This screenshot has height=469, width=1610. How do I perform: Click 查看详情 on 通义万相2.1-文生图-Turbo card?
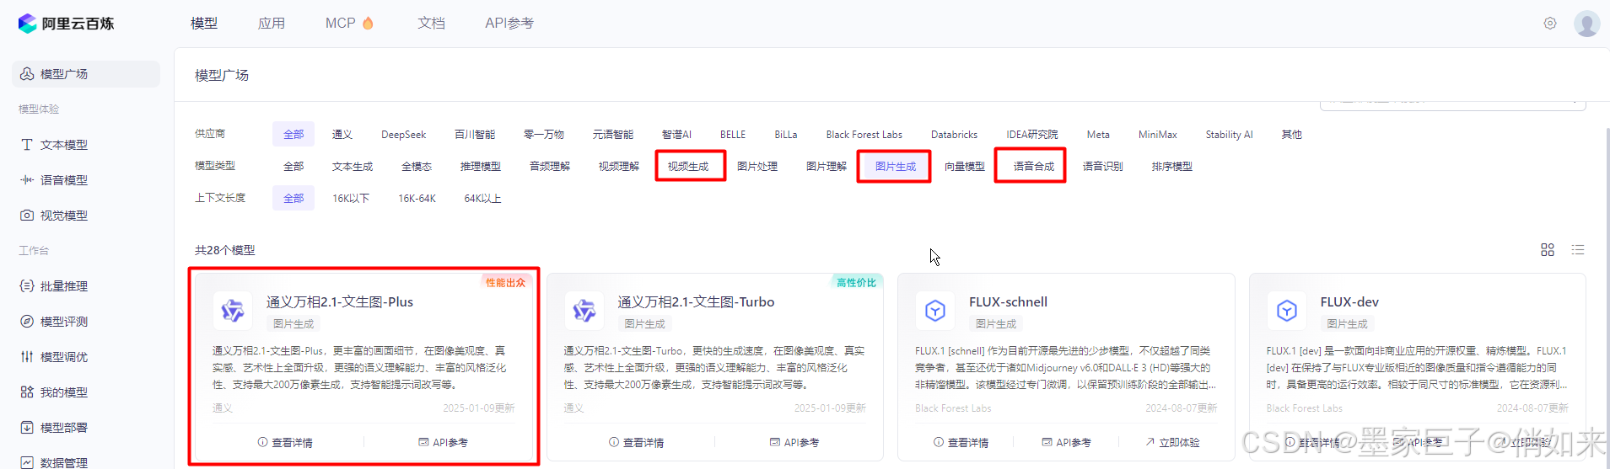coord(637,443)
